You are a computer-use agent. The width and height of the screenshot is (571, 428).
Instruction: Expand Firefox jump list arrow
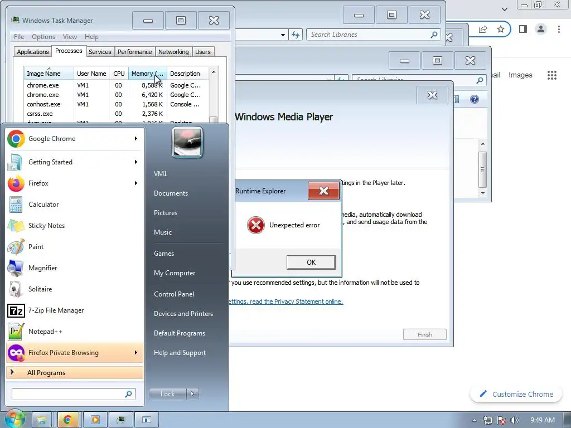[x=136, y=183]
